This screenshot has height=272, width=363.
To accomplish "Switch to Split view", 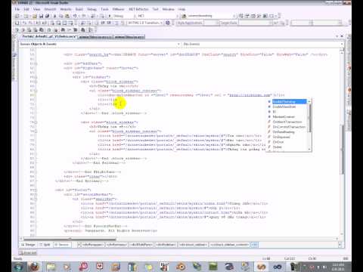I will click(45, 245).
